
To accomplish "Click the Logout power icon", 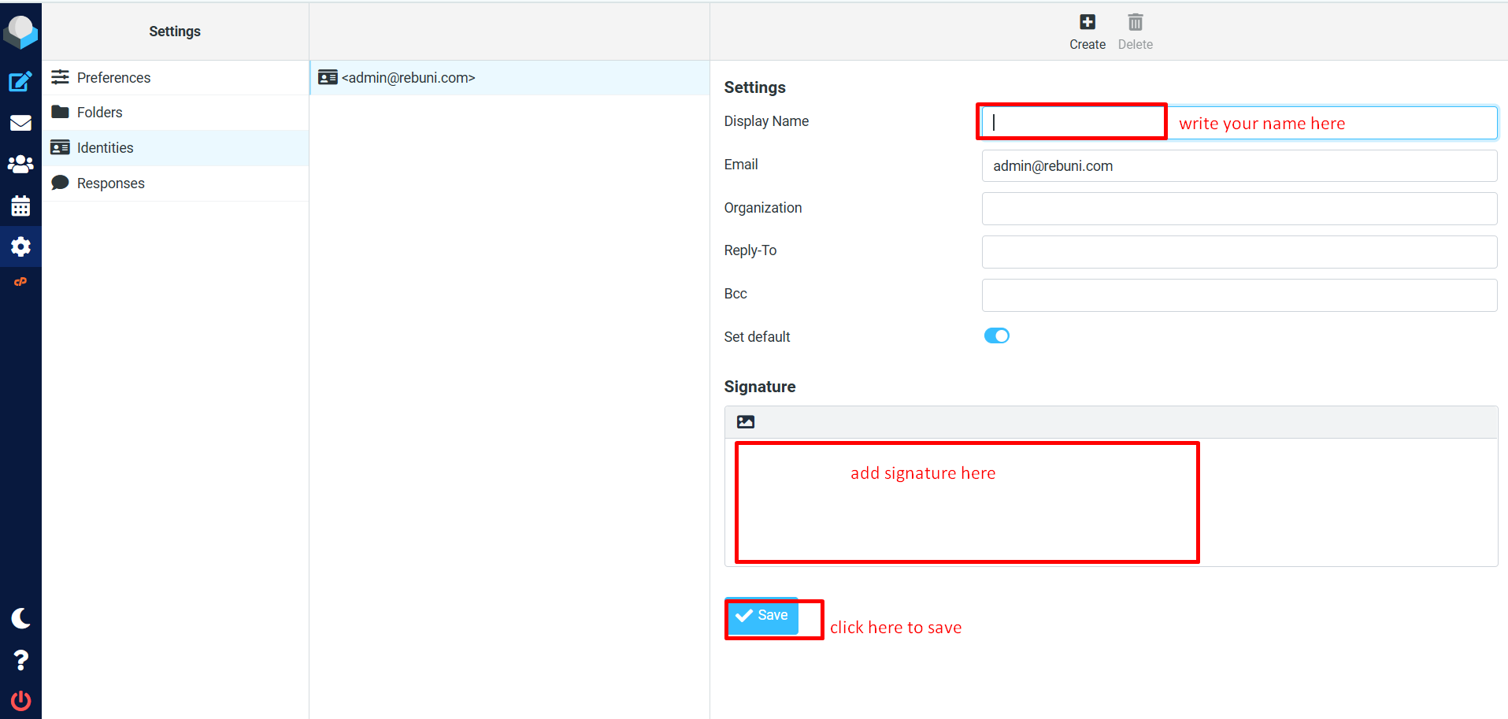I will (x=20, y=700).
